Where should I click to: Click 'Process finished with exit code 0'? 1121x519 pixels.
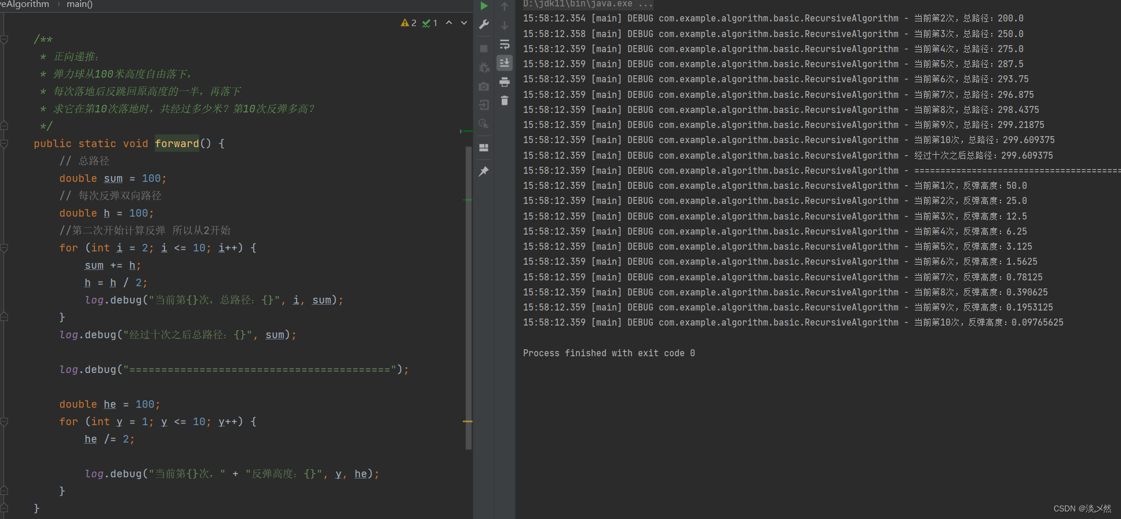609,353
